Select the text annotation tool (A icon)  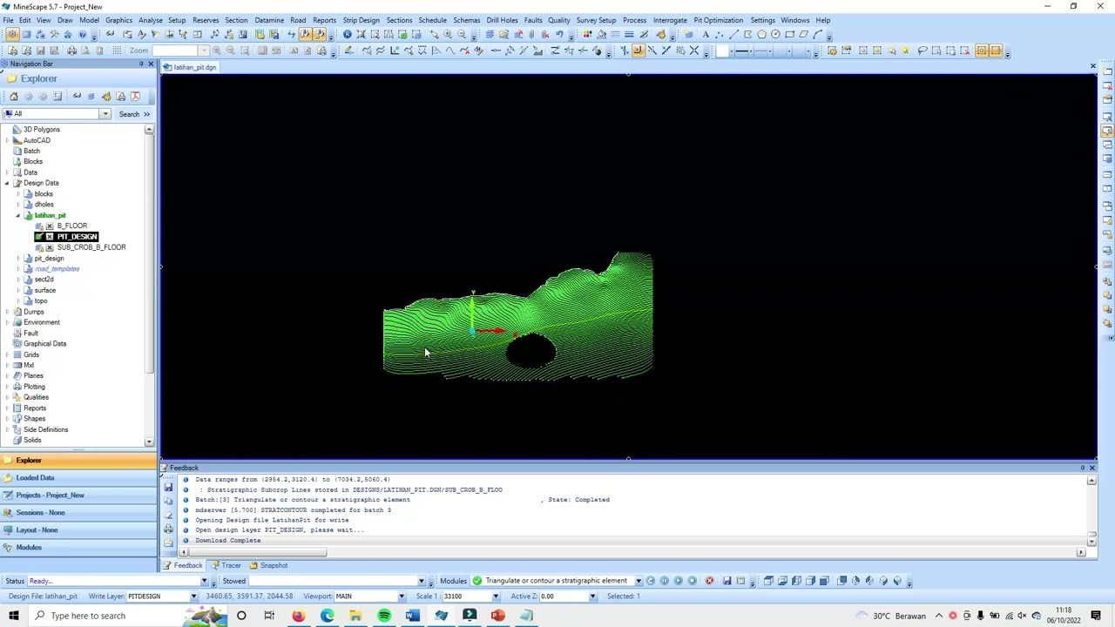point(706,35)
